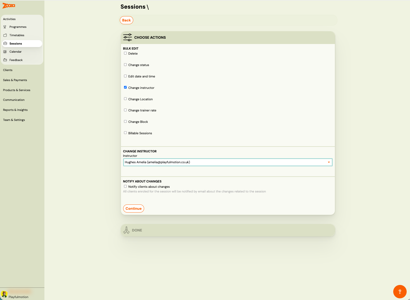The width and height of the screenshot is (410, 300).
Task: Open the Instructor dropdown arrow
Action: 329,162
